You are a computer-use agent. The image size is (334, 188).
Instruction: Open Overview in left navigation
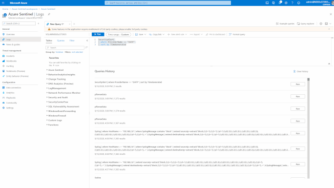coord(10,35)
